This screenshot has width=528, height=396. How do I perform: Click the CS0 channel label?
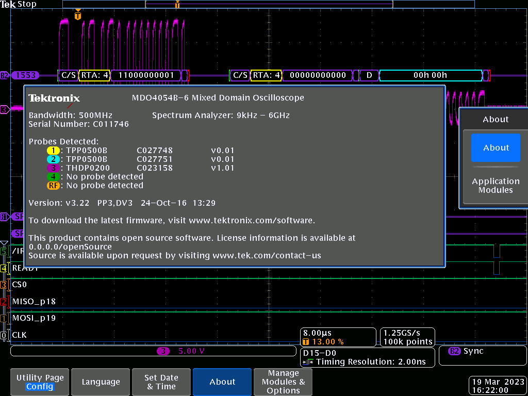[20, 285]
